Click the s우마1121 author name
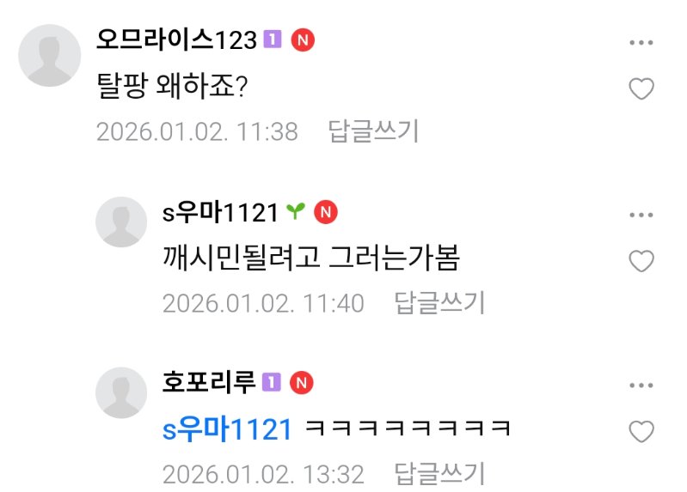 tap(220, 212)
